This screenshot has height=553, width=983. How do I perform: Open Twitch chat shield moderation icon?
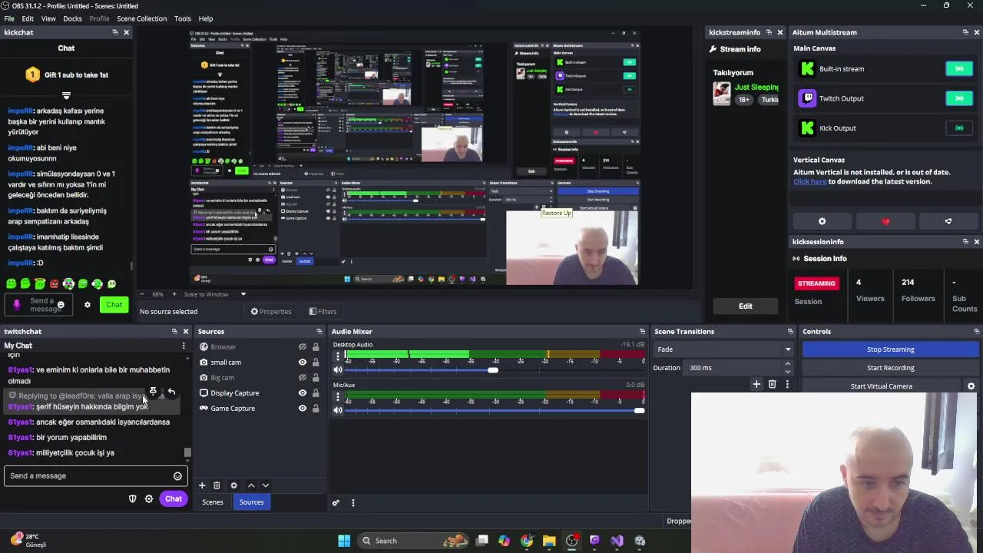[x=132, y=499]
